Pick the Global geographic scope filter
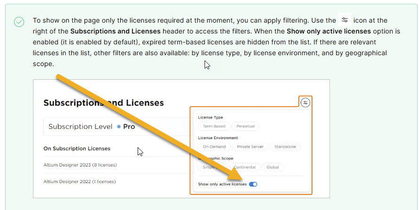419x210 pixels. click(x=273, y=167)
